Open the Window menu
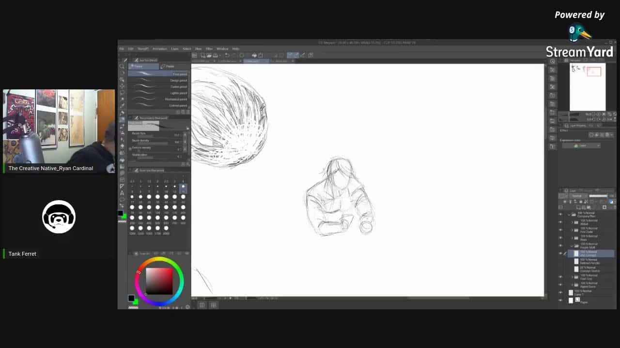 coord(222,49)
